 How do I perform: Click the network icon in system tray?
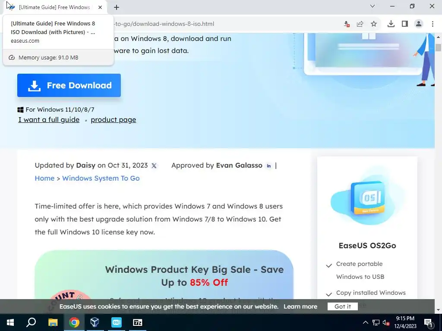[x=376, y=322]
